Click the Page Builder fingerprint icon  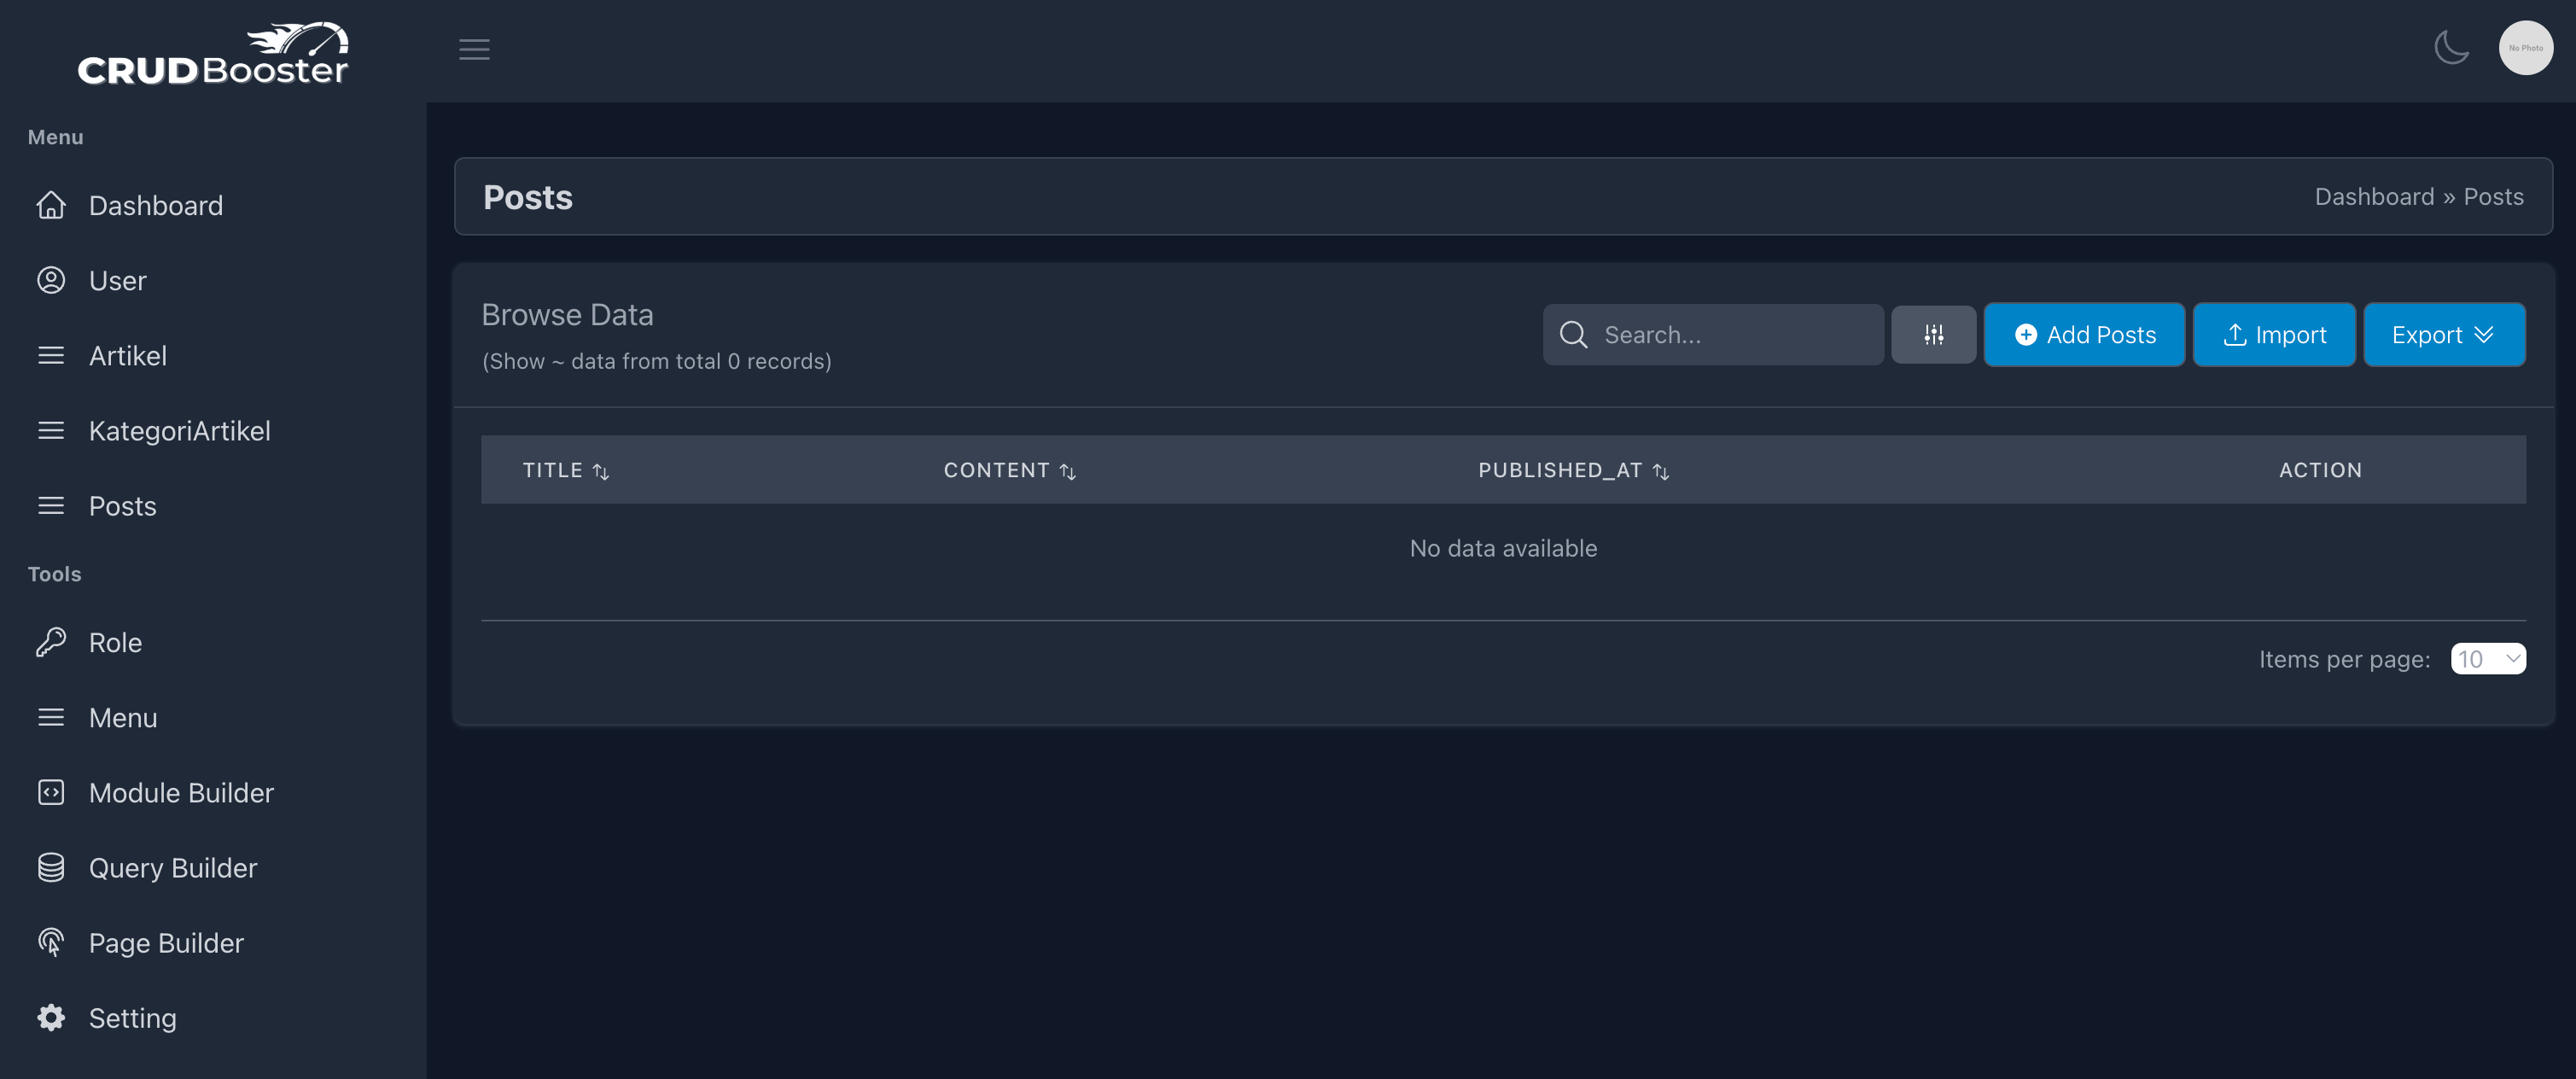click(51, 942)
